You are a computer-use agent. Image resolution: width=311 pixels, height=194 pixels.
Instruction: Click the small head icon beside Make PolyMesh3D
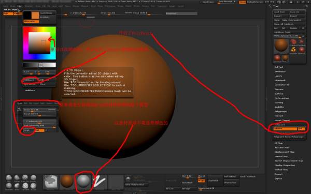click(x=128, y=179)
